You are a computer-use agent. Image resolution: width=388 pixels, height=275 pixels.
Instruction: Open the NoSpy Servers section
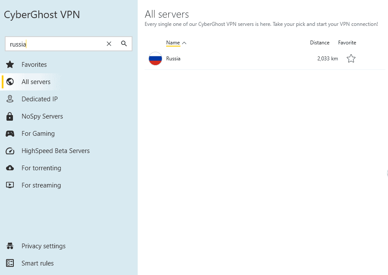click(42, 116)
